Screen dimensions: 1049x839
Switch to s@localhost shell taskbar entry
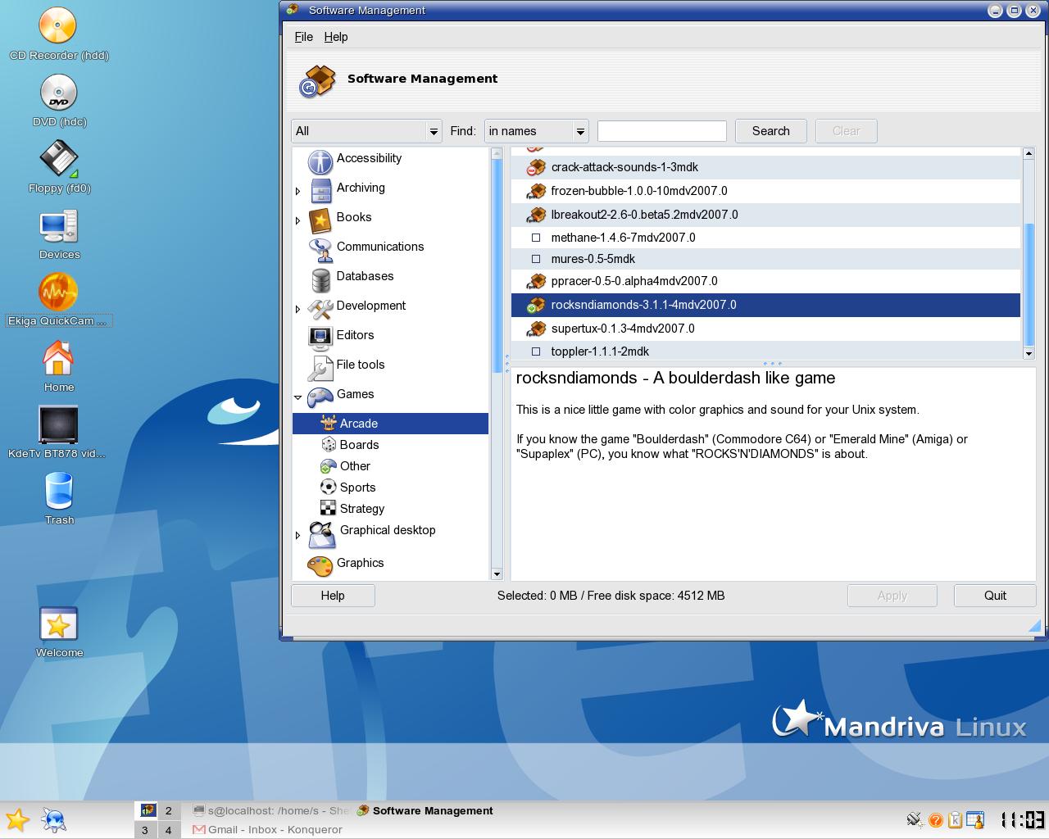pos(270,810)
